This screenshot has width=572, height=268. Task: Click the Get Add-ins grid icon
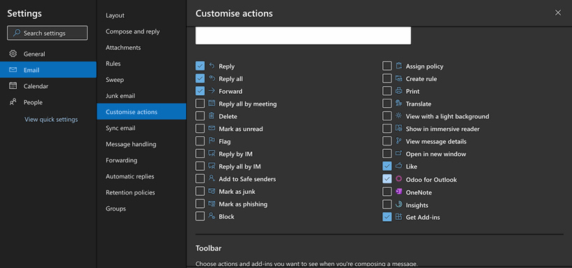pos(399,217)
